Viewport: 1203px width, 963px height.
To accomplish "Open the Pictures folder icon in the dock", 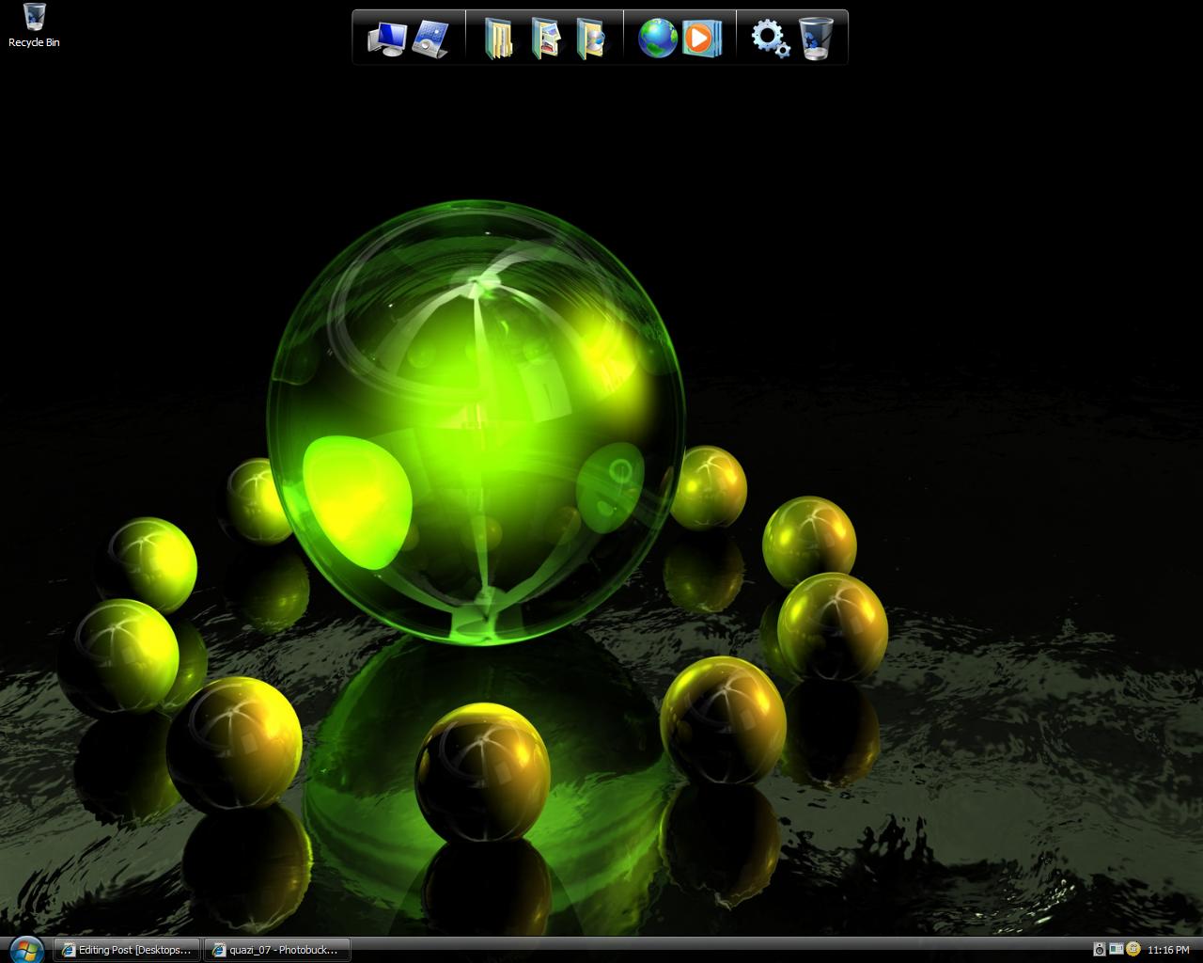I will [545, 39].
